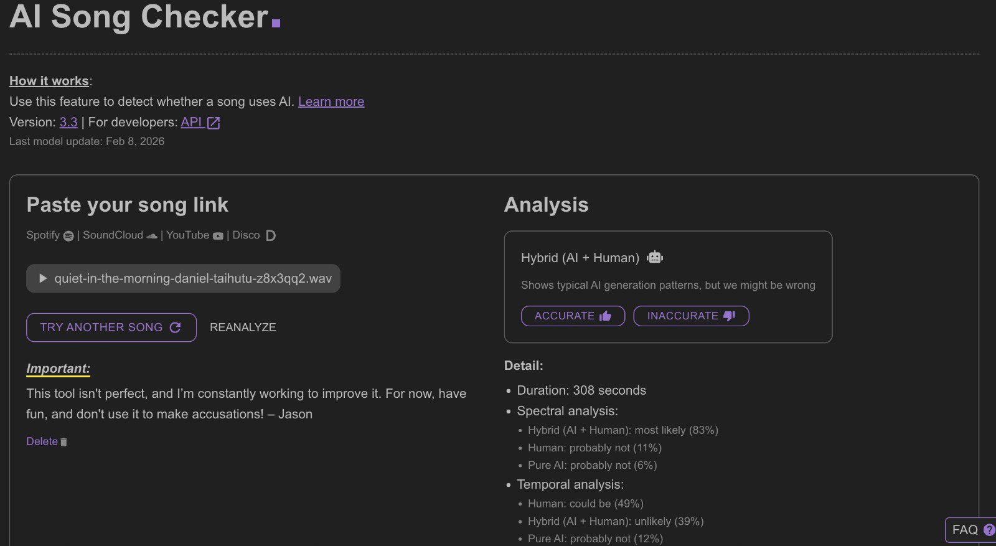Click the robot icon beside Hybrid result

(x=655, y=257)
